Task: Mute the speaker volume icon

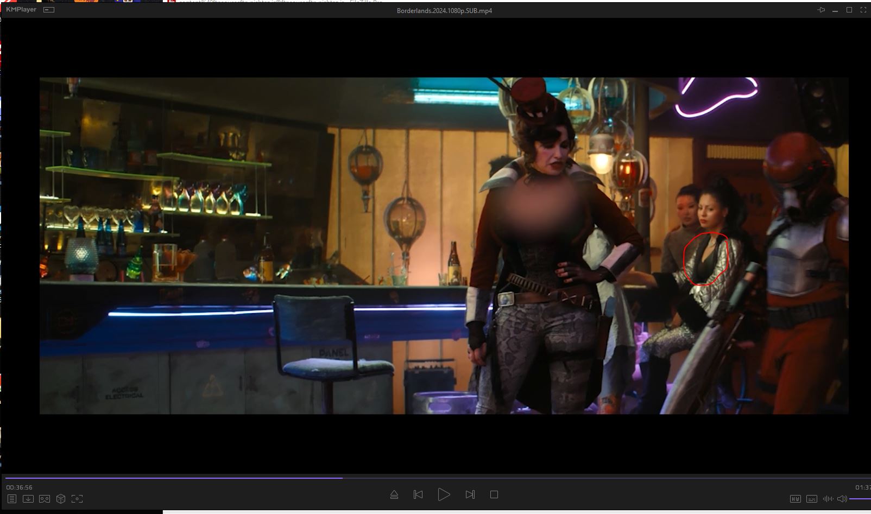Action: point(842,499)
